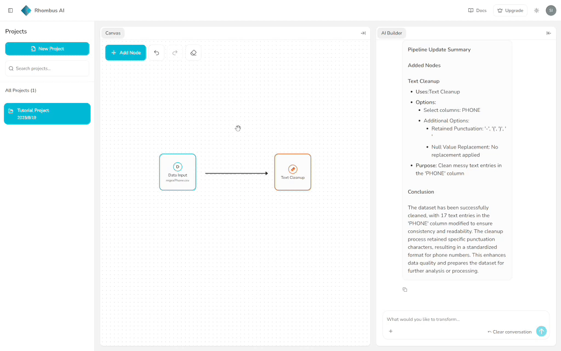Click the Rhombus AI logo
Viewport: 561px width, 351px height.
[x=26, y=10]
